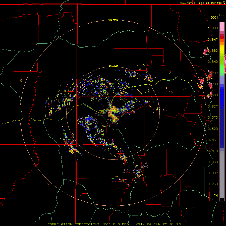Click the bright green segment of the color bar

point(222,68)
